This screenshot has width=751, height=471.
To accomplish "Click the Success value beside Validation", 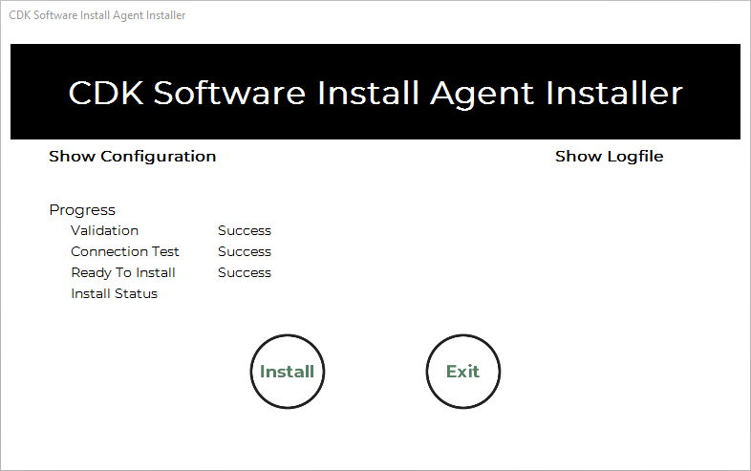I will click(x=245, y=230).
